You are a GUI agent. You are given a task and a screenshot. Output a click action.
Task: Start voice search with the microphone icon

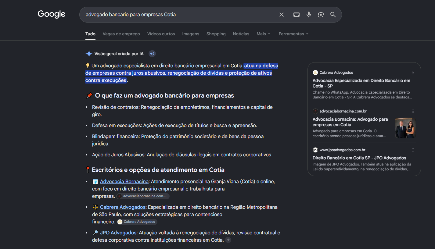coord(309,15)
